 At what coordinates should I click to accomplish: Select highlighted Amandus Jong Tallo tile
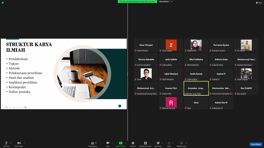pyautogui.click(x=196, y=88)
